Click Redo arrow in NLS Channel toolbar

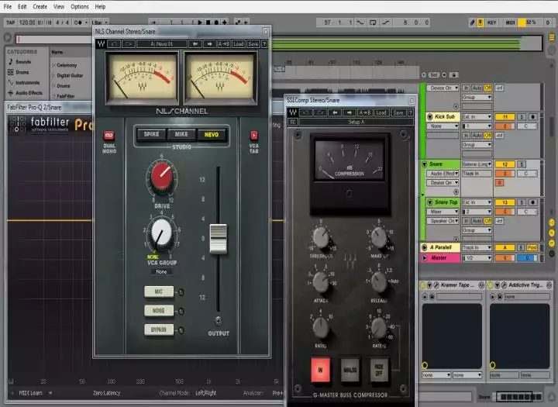[129, 43]
